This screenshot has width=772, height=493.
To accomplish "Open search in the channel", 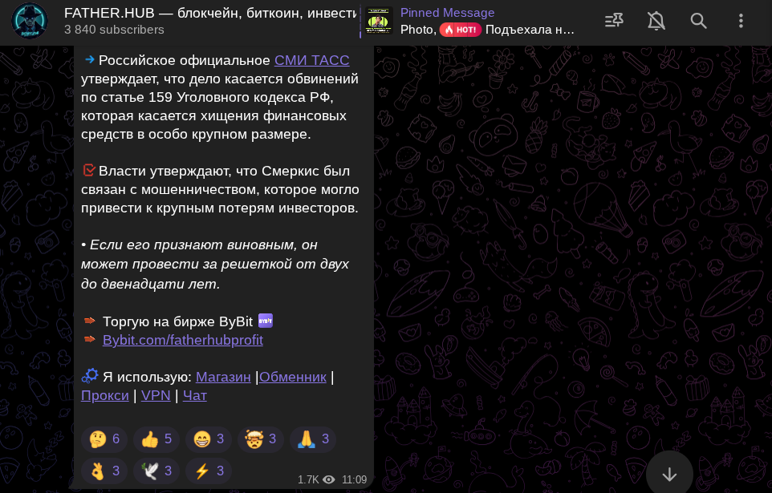I will pyautogui.click(x=698, y=21).
